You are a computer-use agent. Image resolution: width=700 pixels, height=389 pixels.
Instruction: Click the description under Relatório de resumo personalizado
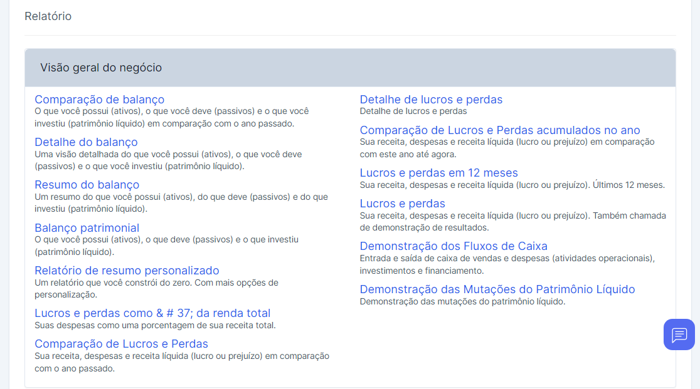(156, 288)
